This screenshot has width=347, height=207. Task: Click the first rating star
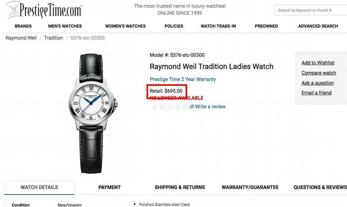tap(155, 107)
